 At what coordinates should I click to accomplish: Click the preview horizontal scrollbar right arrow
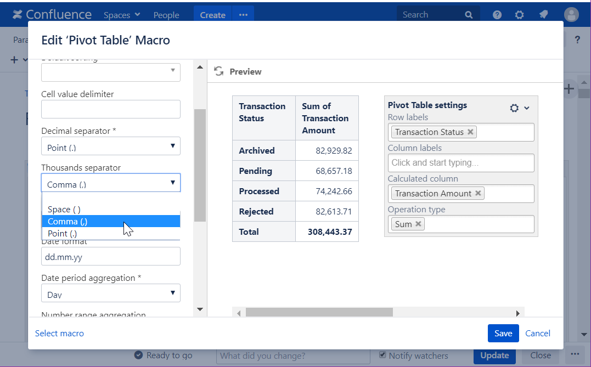[517, 313]
